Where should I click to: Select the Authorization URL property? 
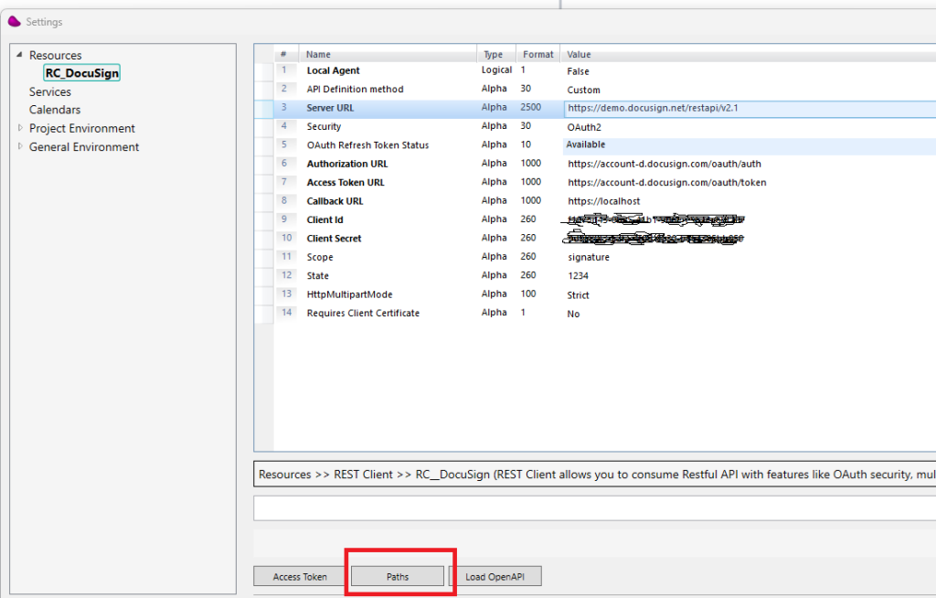coord(347,164)
